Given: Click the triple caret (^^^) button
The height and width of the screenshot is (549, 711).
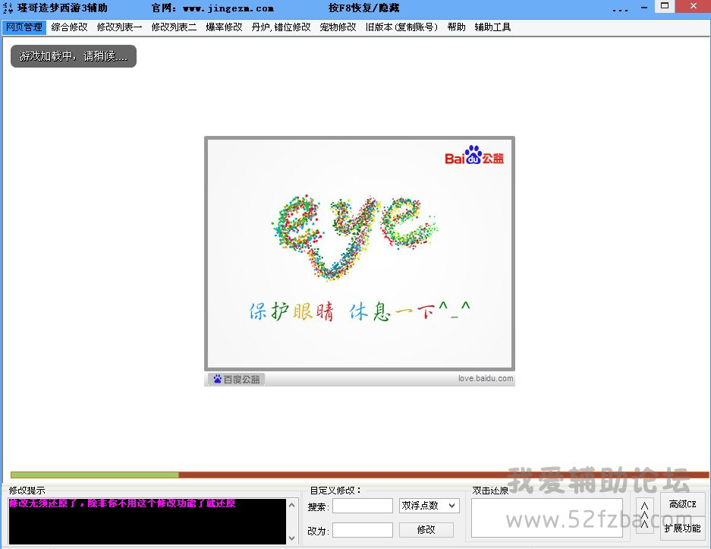Looking at the screenshot, I should tap(644, 516).
